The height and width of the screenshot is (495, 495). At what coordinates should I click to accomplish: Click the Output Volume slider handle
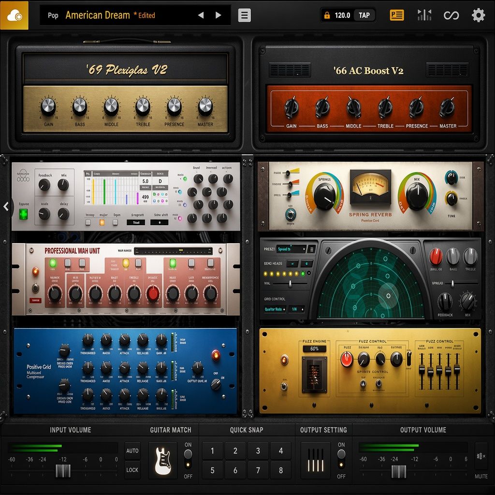(x=399, y=472)
